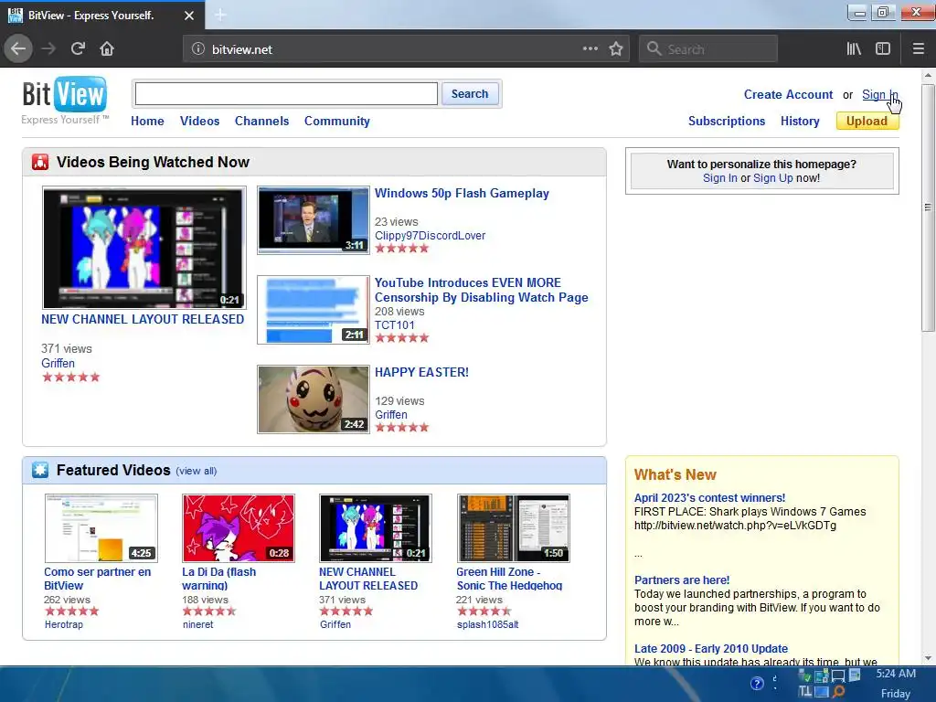Viewport: 936px width, 702px height.
Task: Click nineret uploader link
Action: point(197,624)
